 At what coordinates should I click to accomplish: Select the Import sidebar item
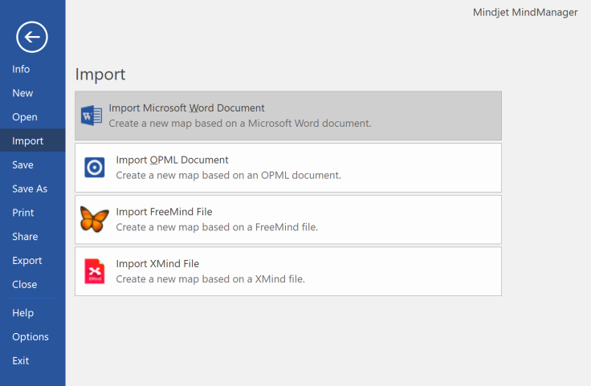(27, 141)
